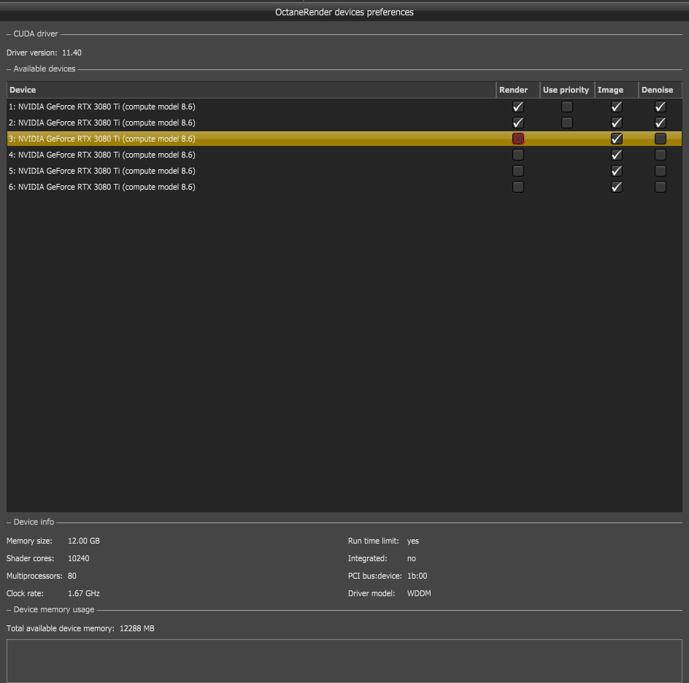Toggle the red Render checkbox for device 3
Image resolution: width=689 pixels, height=683 pixels.
(x=518, y=139)
